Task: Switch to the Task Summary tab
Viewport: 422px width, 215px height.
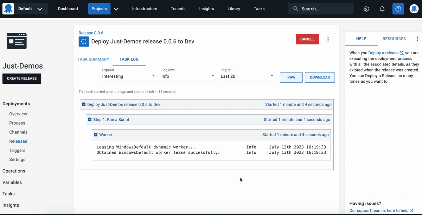Action: tap(93, 59)
